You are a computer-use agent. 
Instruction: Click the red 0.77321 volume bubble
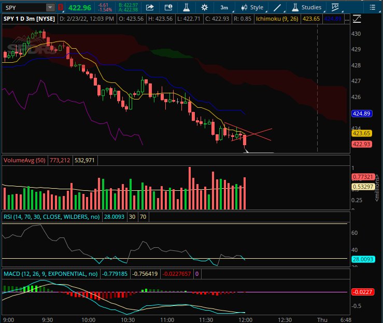click(363, 177)
